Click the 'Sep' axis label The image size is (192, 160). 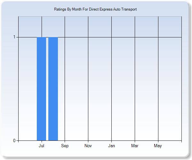[x=65, y=146]
